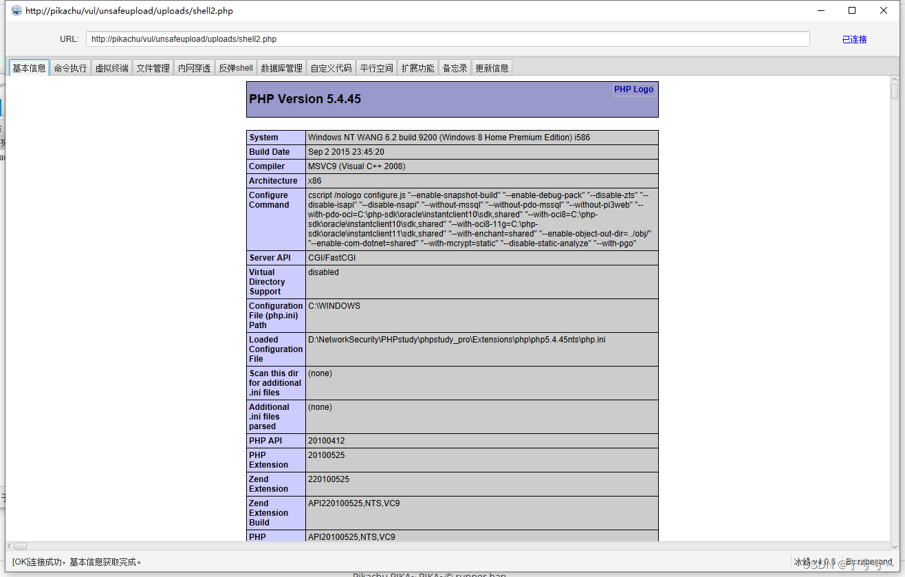Click the Architecture row label
Viewport: 905px width, 577px height.
click(x=273, y=181)
